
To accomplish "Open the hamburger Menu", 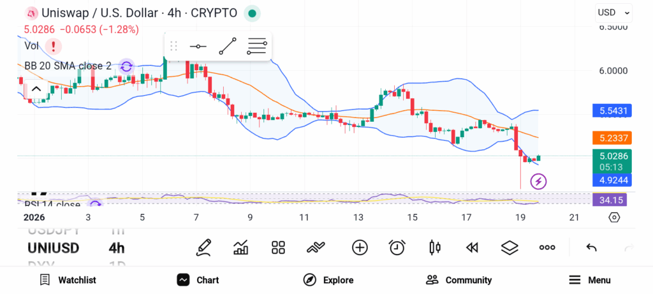I will click(590, 280).
